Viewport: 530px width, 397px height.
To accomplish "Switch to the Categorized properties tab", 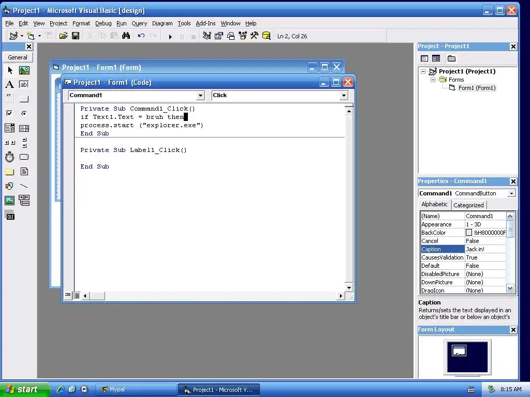I will tap(468, 205).
